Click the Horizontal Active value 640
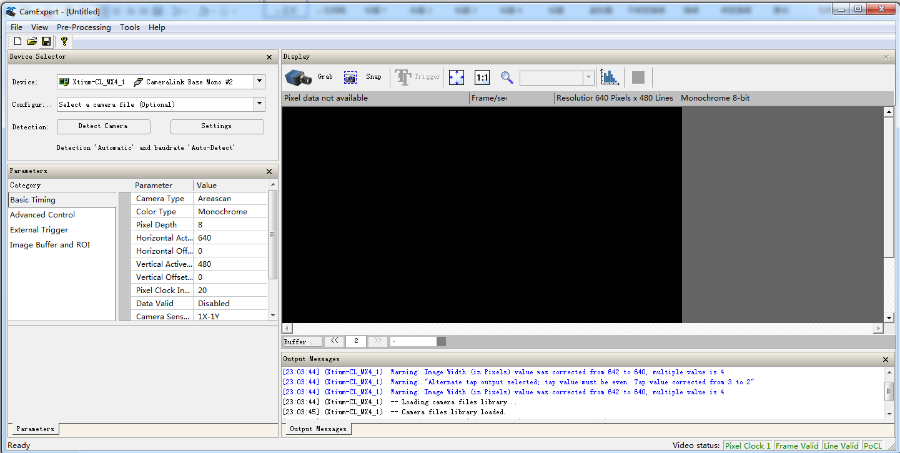The width and height of the screenshot is (900, 453). pos(230,238)
